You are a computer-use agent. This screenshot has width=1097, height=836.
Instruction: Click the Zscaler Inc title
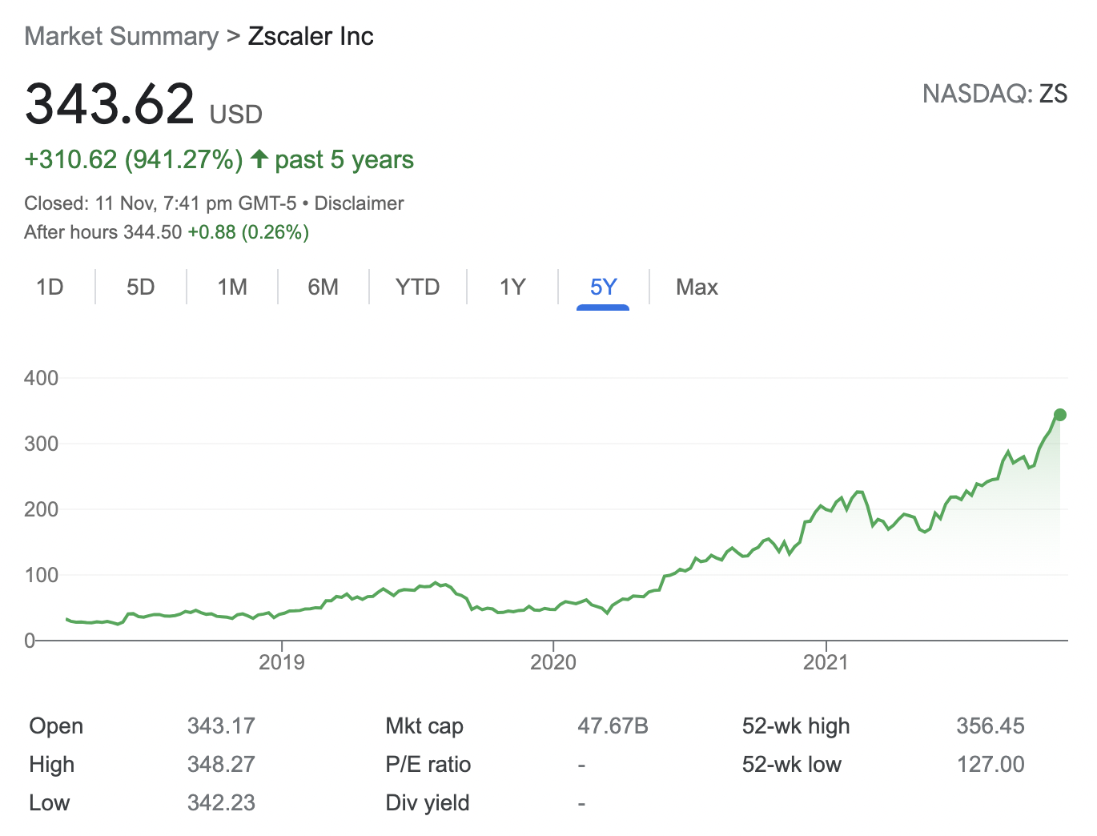[x=311, y=36]
